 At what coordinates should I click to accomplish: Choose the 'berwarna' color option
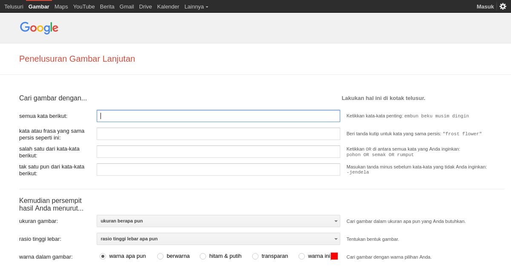click(160, 256)
